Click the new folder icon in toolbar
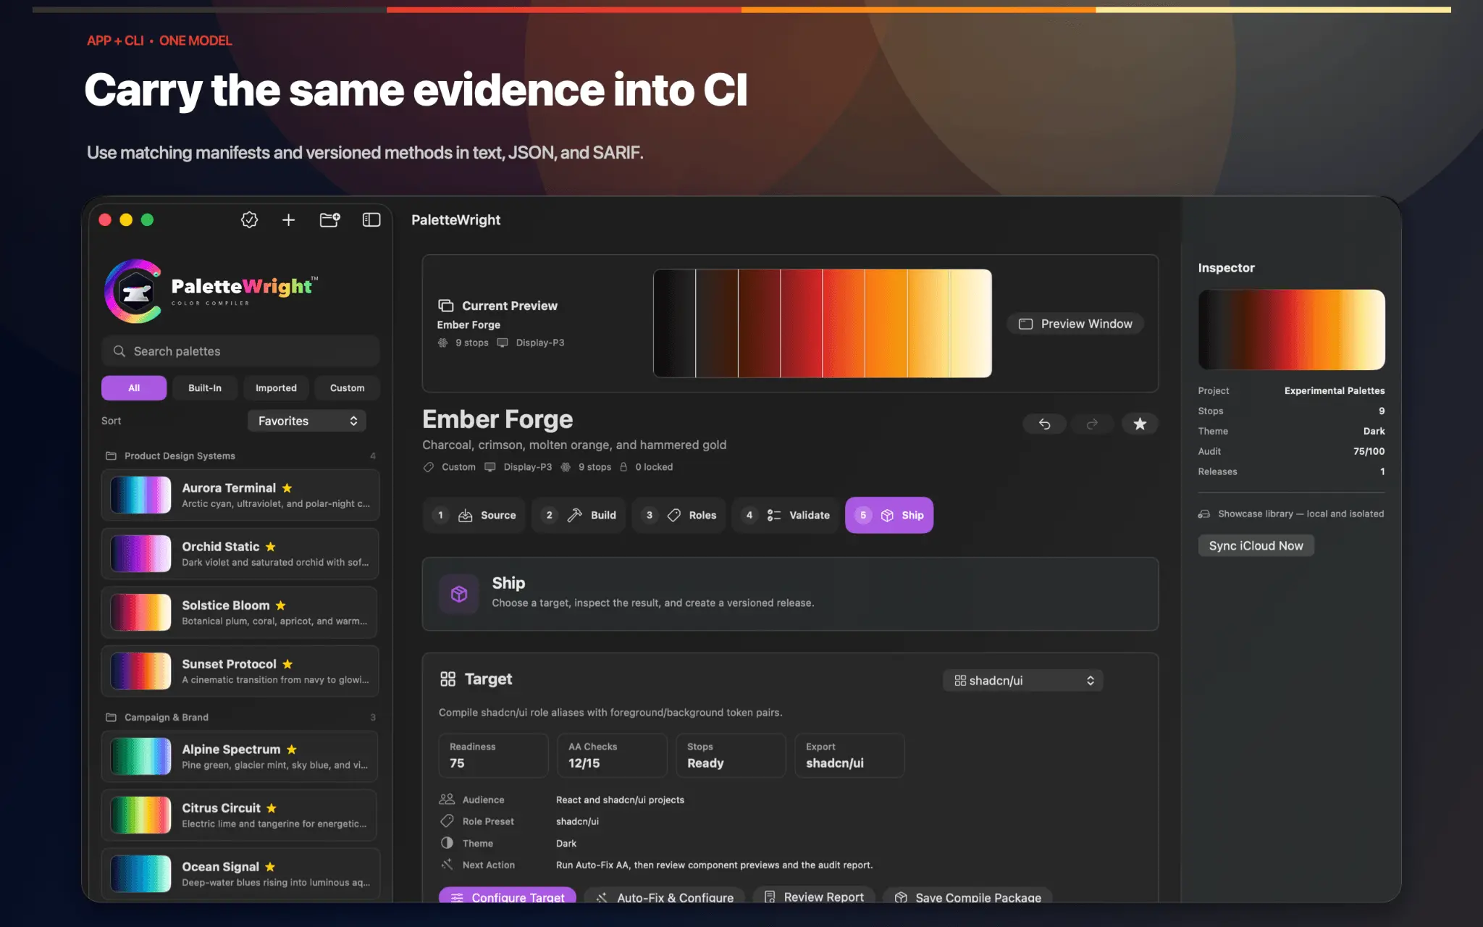Screen dimensions: 1483x927 coord(329,219)
